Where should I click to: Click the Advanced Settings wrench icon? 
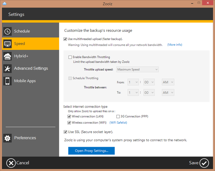pyautogui.click(x=8, y=69)
